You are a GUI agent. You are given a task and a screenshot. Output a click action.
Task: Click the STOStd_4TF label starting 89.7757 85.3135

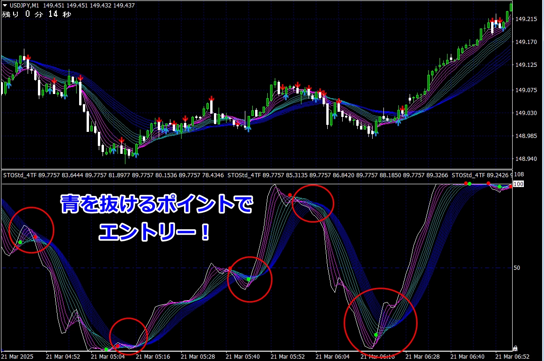click(338, 175)
